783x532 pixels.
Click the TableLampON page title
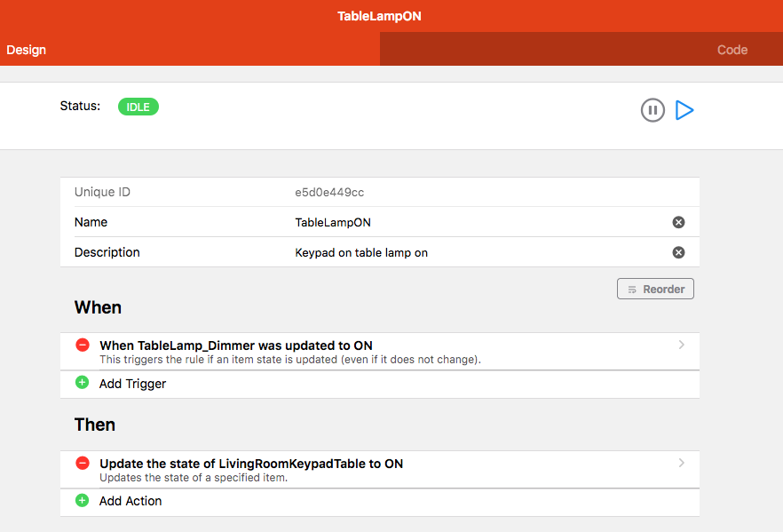380,16
